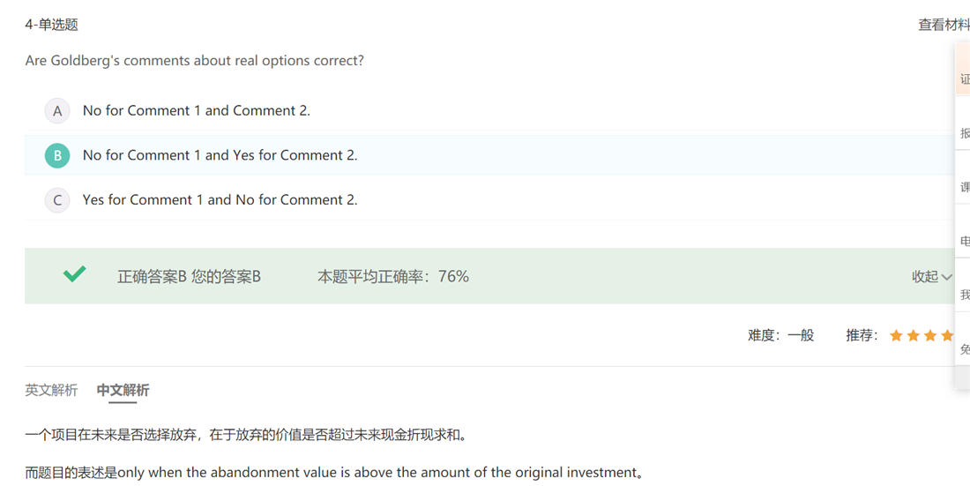
Task: Open 查看材料 to view the material
Action: coord(944,25)
